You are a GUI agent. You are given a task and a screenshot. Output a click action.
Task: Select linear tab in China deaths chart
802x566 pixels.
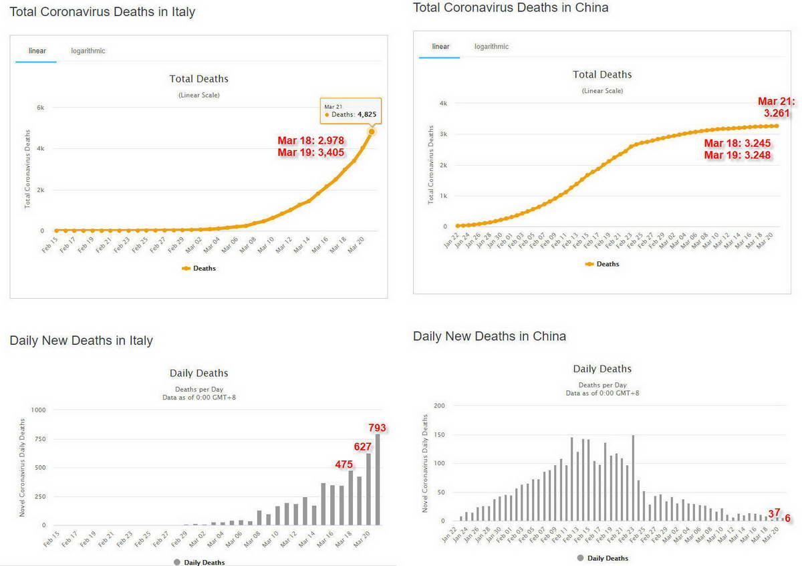[x=440, y=47]
